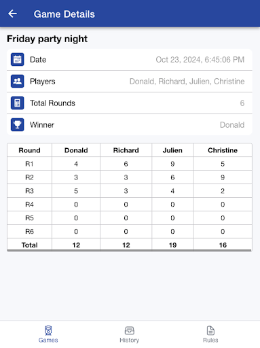Tap the History inbox icon

pos(130,330)
